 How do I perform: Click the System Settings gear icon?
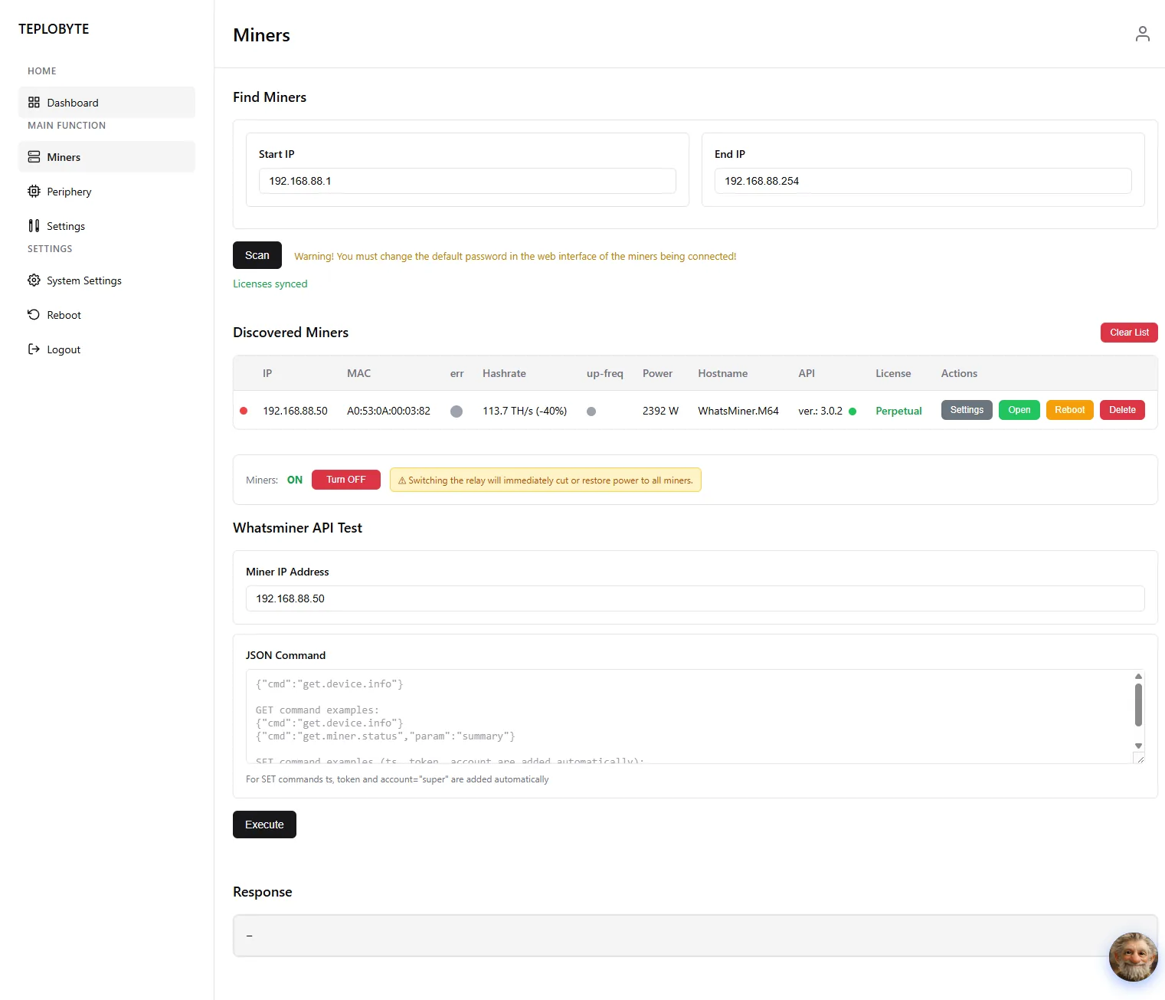pyautogui.click(x=34, y=280)
